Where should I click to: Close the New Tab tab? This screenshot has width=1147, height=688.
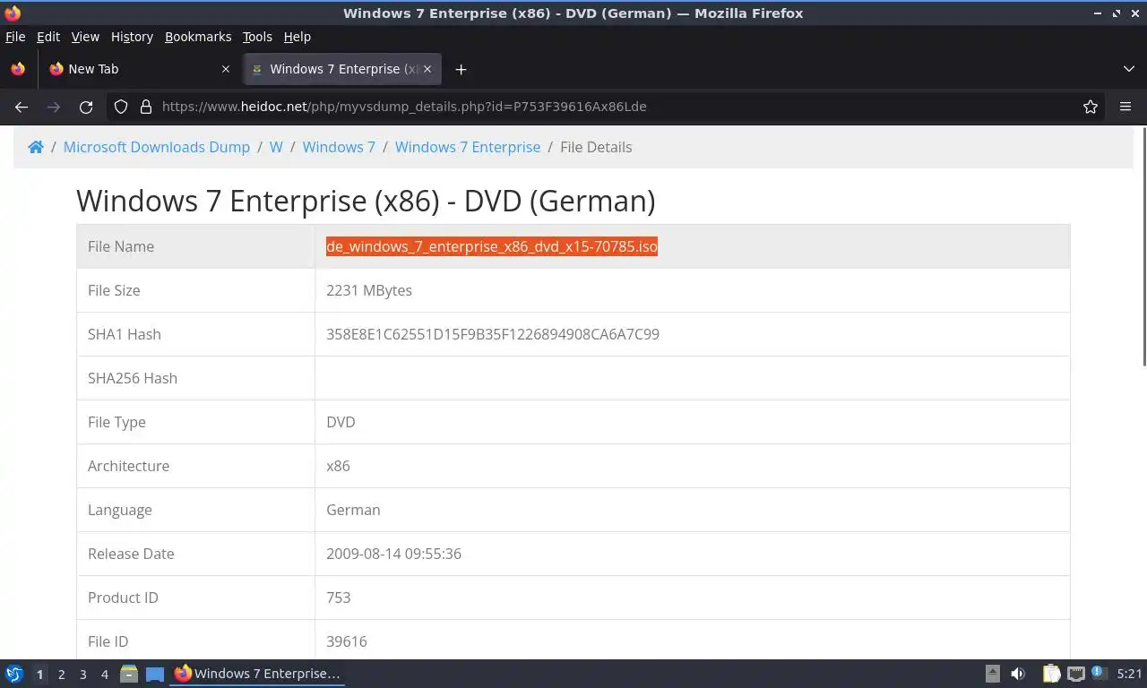click(226, 69)
